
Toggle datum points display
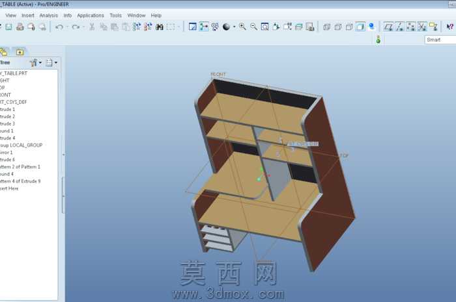click(411, 27)
